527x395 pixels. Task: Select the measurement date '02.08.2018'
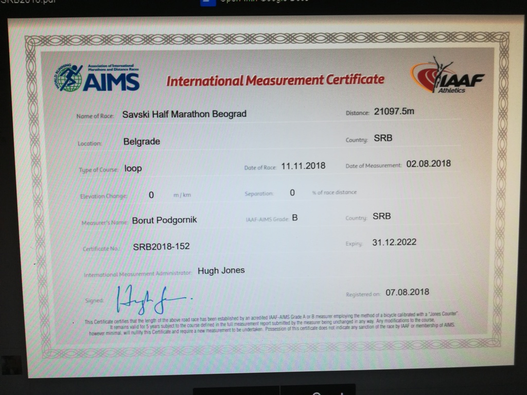click(429, 164)
